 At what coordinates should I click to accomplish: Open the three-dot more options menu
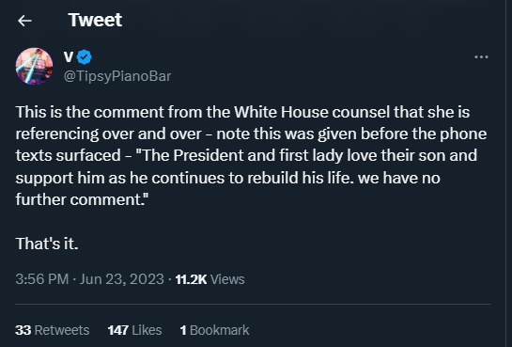click(481, 56)
